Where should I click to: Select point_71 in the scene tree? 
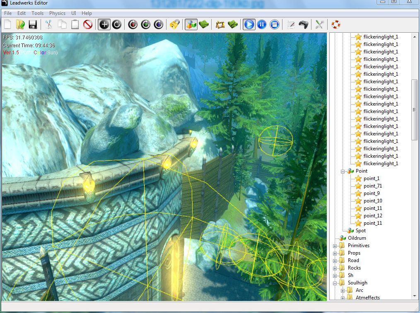pos(372,186)
